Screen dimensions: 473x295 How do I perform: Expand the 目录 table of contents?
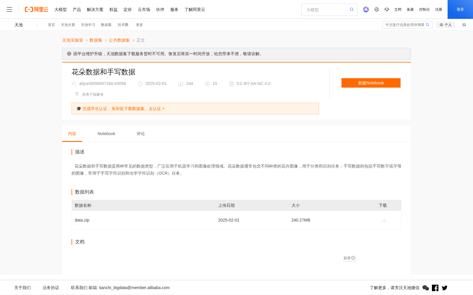point(349,258)
